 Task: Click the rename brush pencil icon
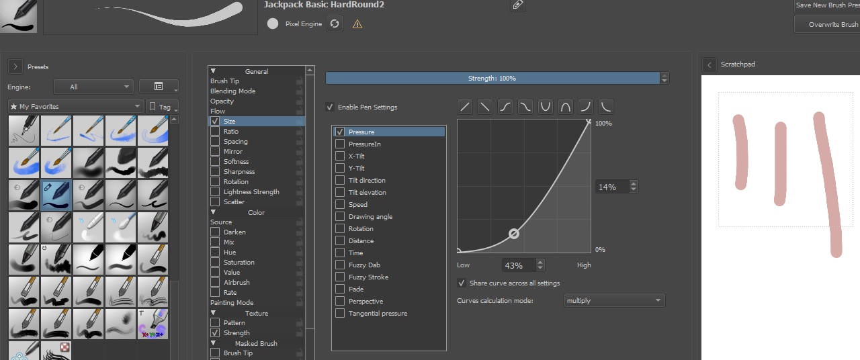(x=517, y=5)
